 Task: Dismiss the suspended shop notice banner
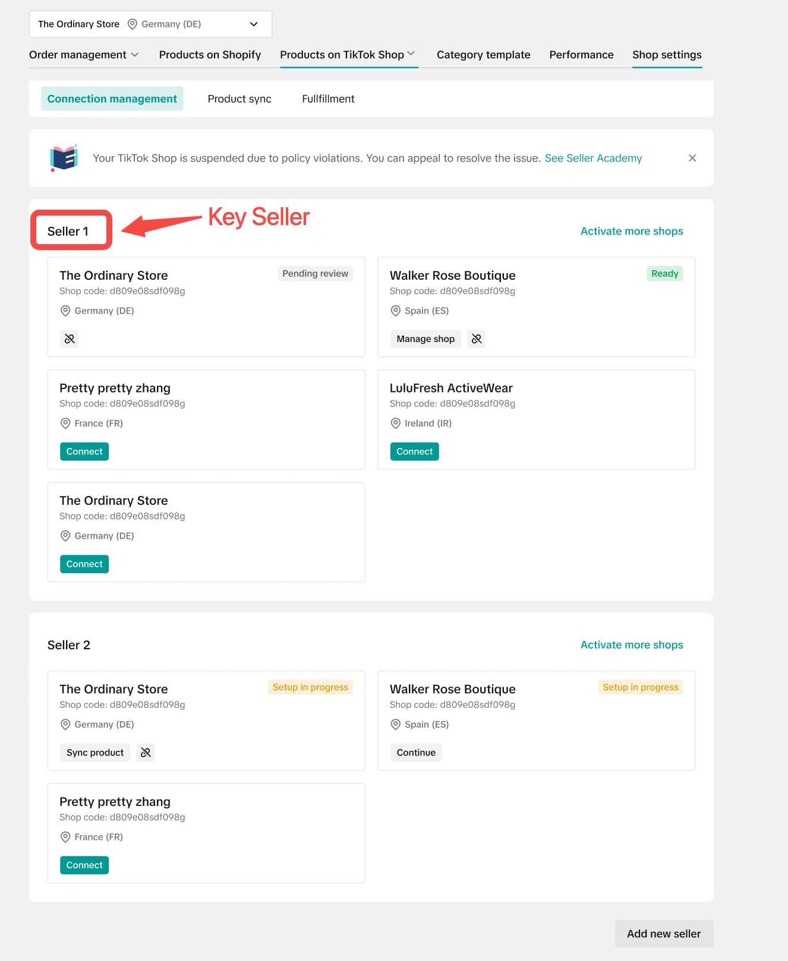[692, 158]
